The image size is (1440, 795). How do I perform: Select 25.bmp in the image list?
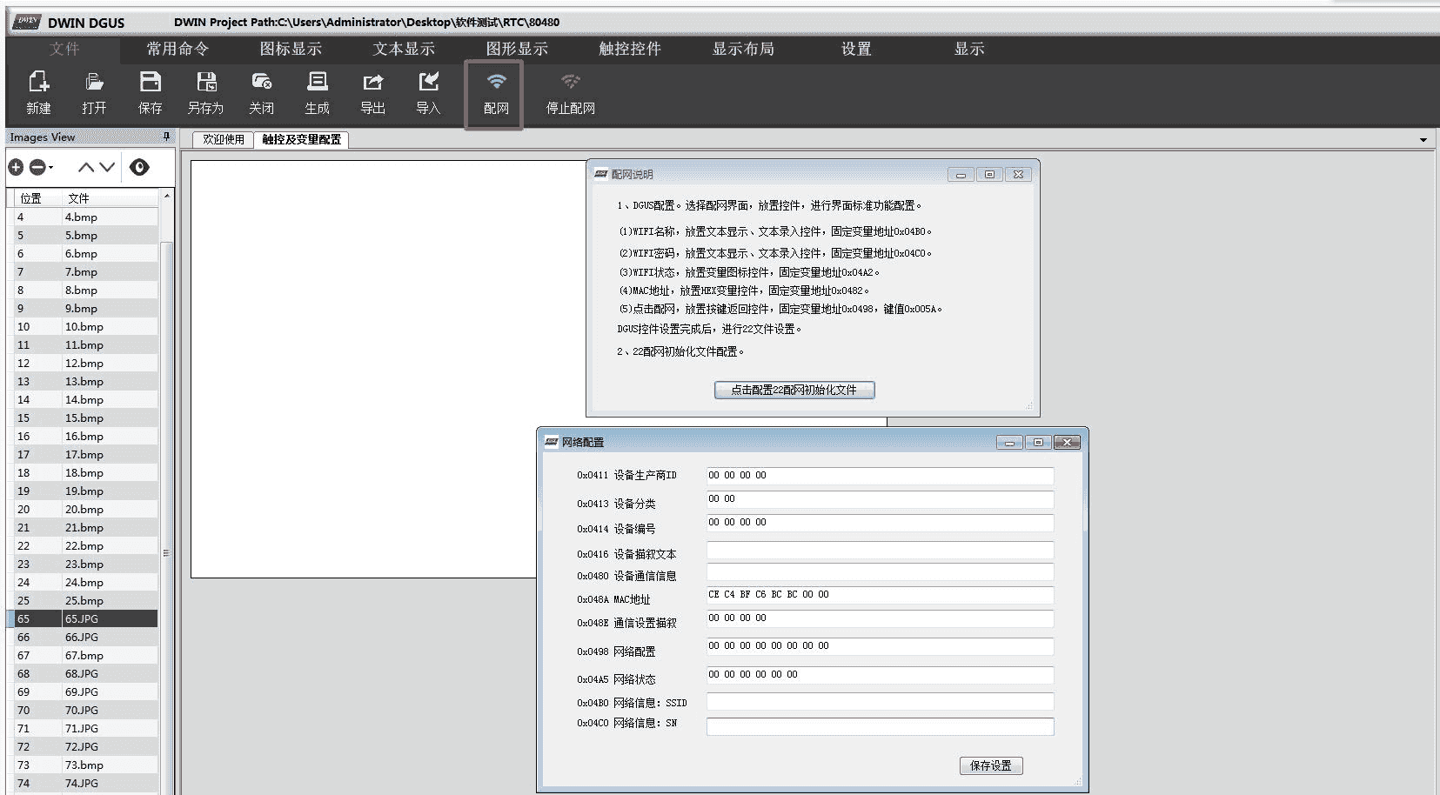tap(84, 601)
